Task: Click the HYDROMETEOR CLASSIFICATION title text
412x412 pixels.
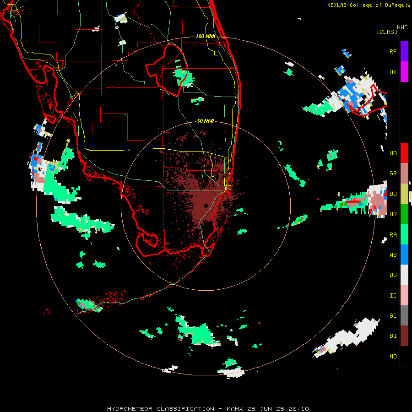Action: (x=161, y=409)
